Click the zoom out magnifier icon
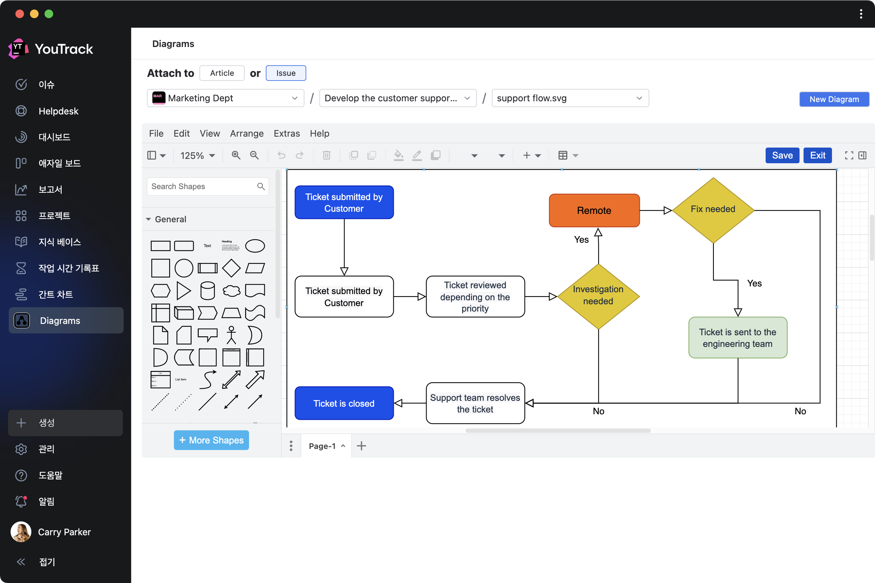This screenshot has width=875, height=583. tap(254, 155)
